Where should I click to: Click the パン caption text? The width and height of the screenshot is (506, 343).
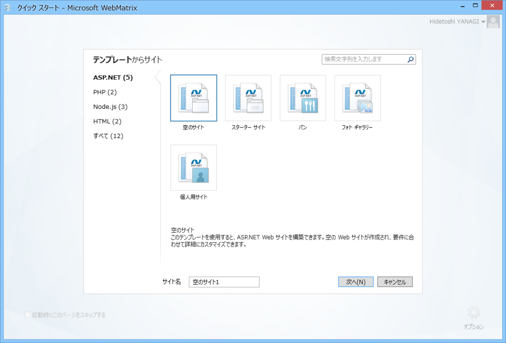pos(302,127)
